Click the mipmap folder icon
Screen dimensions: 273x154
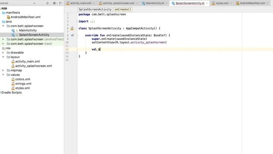tap(9, 70)
